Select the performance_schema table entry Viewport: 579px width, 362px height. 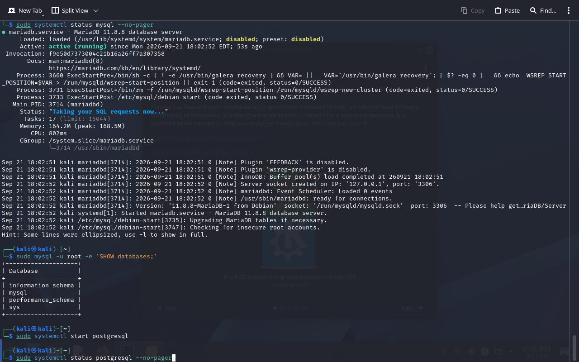click(x=42, y=300)
